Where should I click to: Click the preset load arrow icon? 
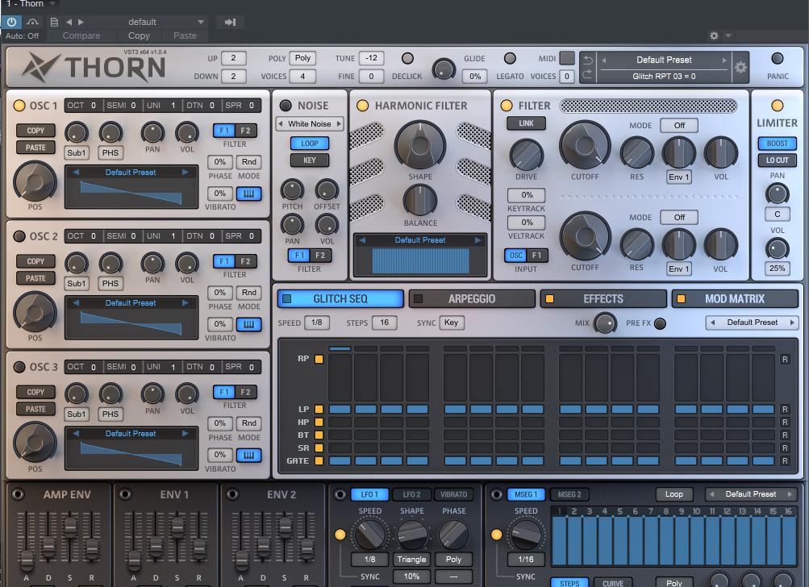tap(230, 22)
